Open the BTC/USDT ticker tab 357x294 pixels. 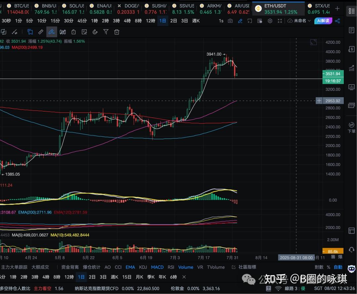coord(18,9)
